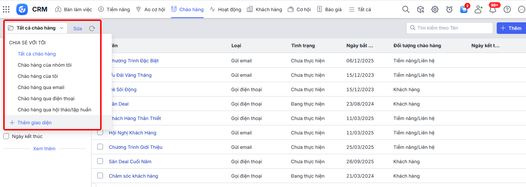The image size is (526, 187).
Task: Click the search magnifier icon in header
Action: coord(406,10)
